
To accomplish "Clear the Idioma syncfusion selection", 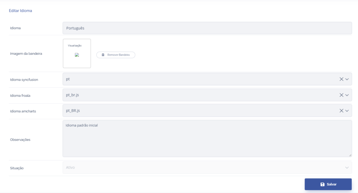I will coord(341,79).
